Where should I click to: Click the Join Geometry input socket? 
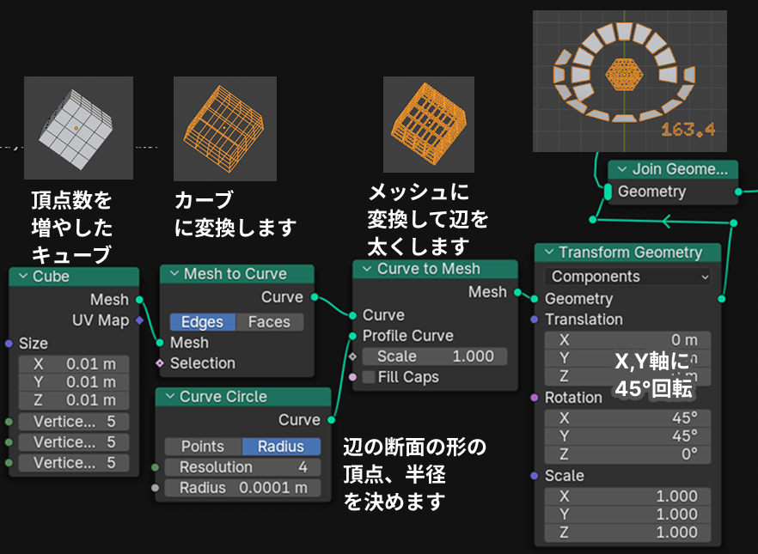click(x=608, y=192)
